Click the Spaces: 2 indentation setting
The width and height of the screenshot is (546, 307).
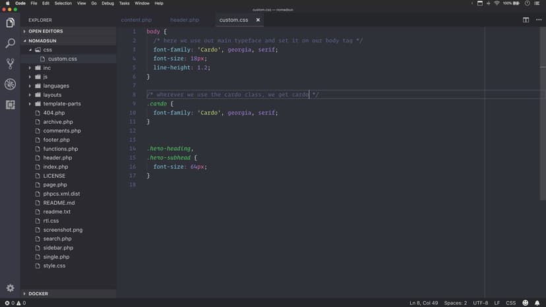(x=455, y=303)
